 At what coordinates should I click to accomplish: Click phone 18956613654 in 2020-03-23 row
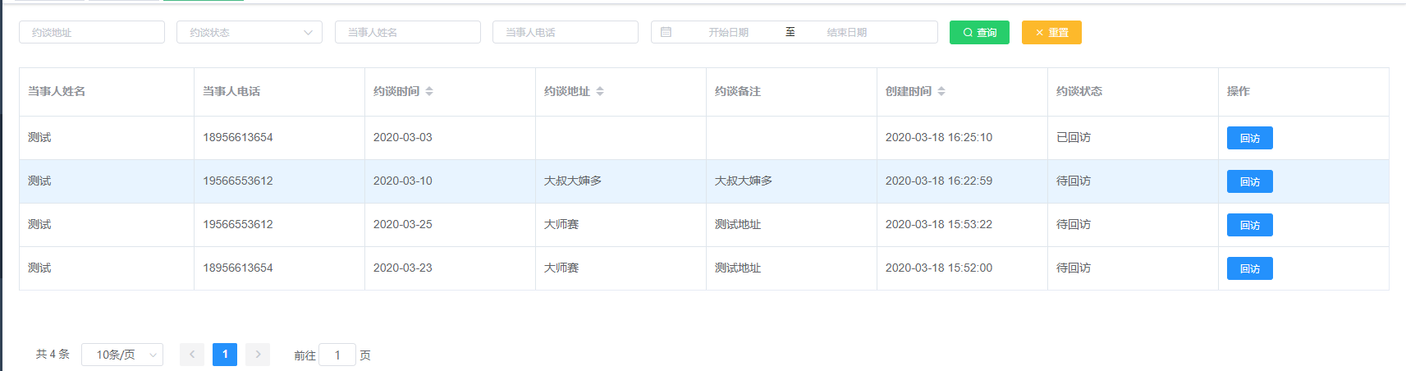pyautogui.click(x=238, y=268)
